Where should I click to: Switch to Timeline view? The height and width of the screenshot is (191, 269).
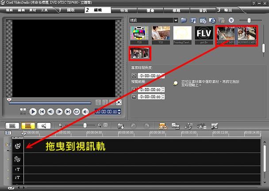[x=28, y=126]
